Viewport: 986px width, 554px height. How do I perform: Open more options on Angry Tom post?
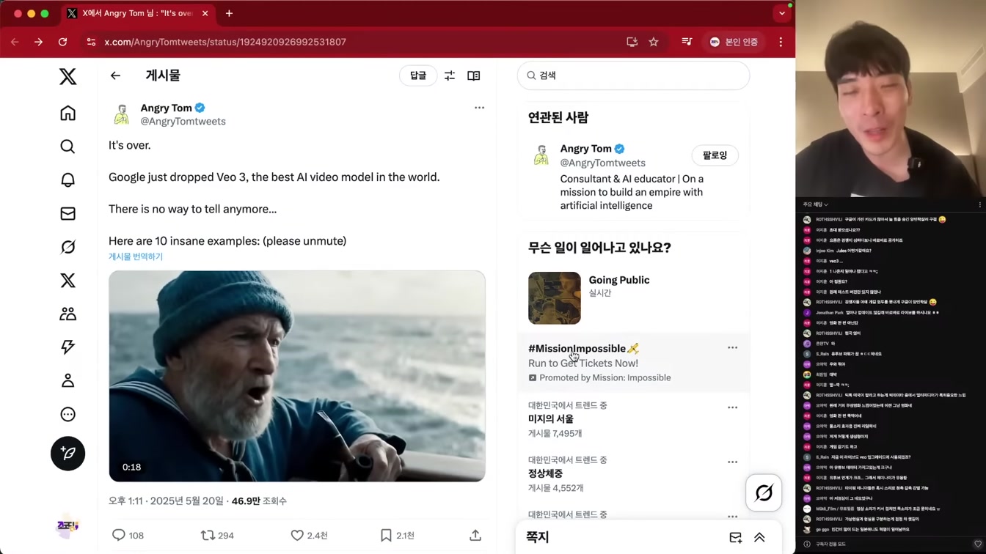point(479,108)
